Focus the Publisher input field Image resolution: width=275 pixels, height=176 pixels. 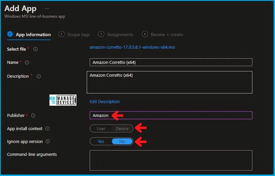pos(171,115)
